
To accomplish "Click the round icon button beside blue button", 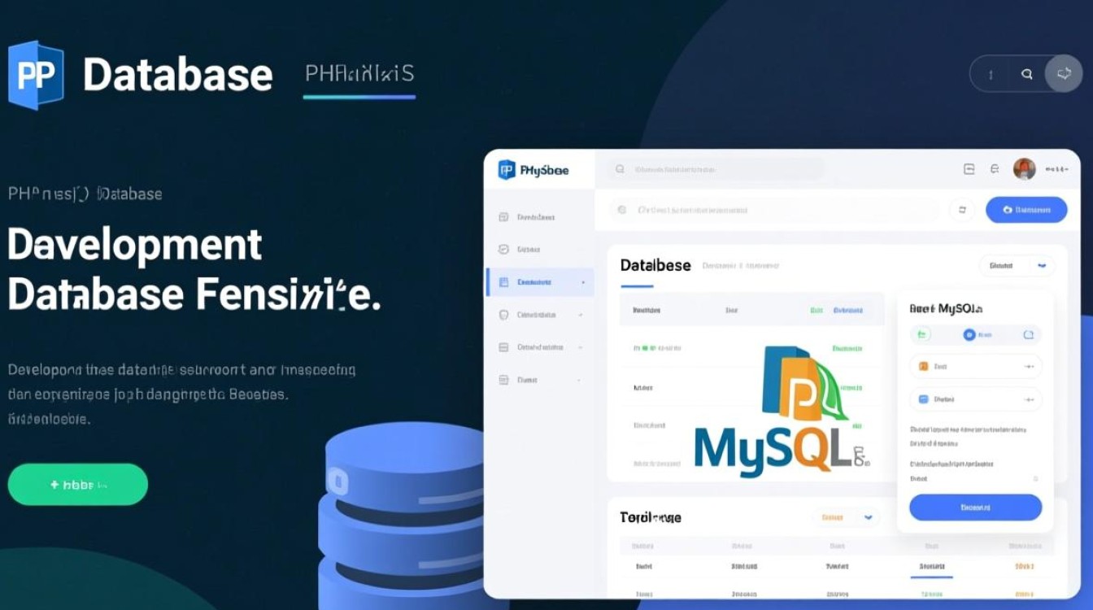I will coord(962,210).
